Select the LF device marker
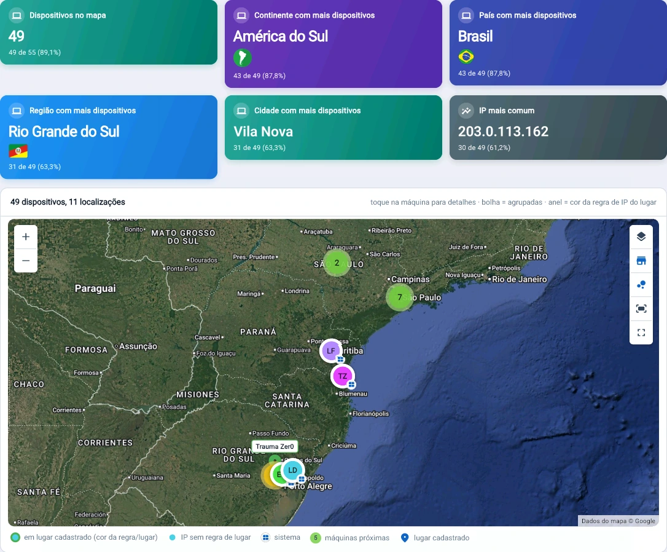This screenshot has height=552, width=667. pos(331,351)
